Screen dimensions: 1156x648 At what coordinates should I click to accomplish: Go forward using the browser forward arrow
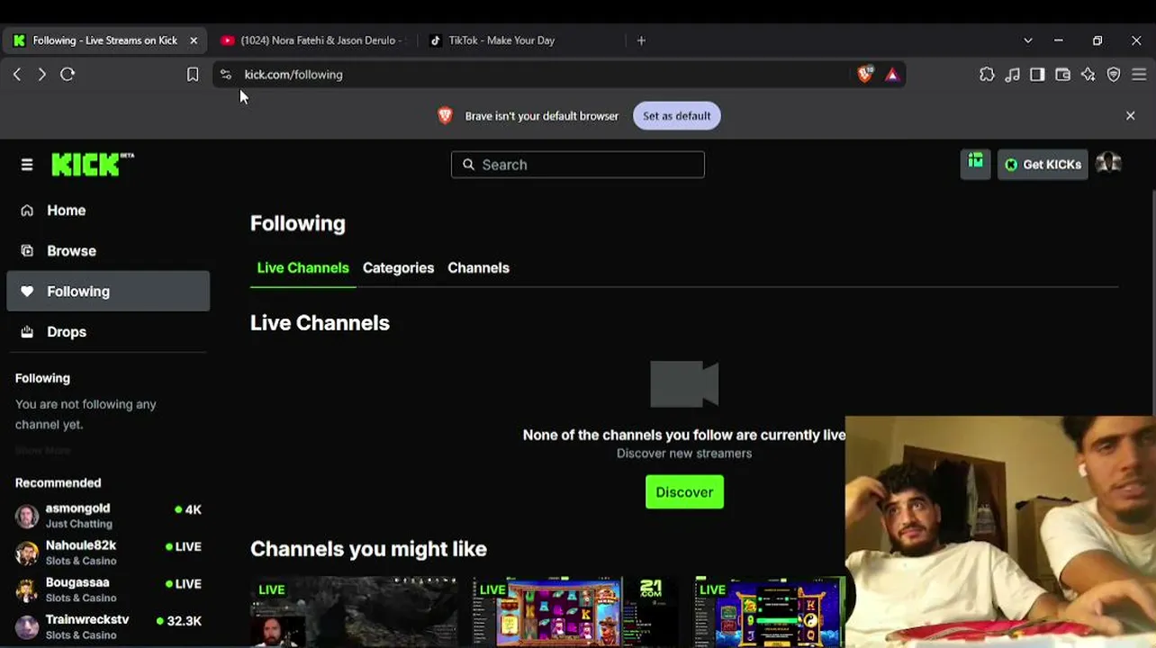point(41,75)
